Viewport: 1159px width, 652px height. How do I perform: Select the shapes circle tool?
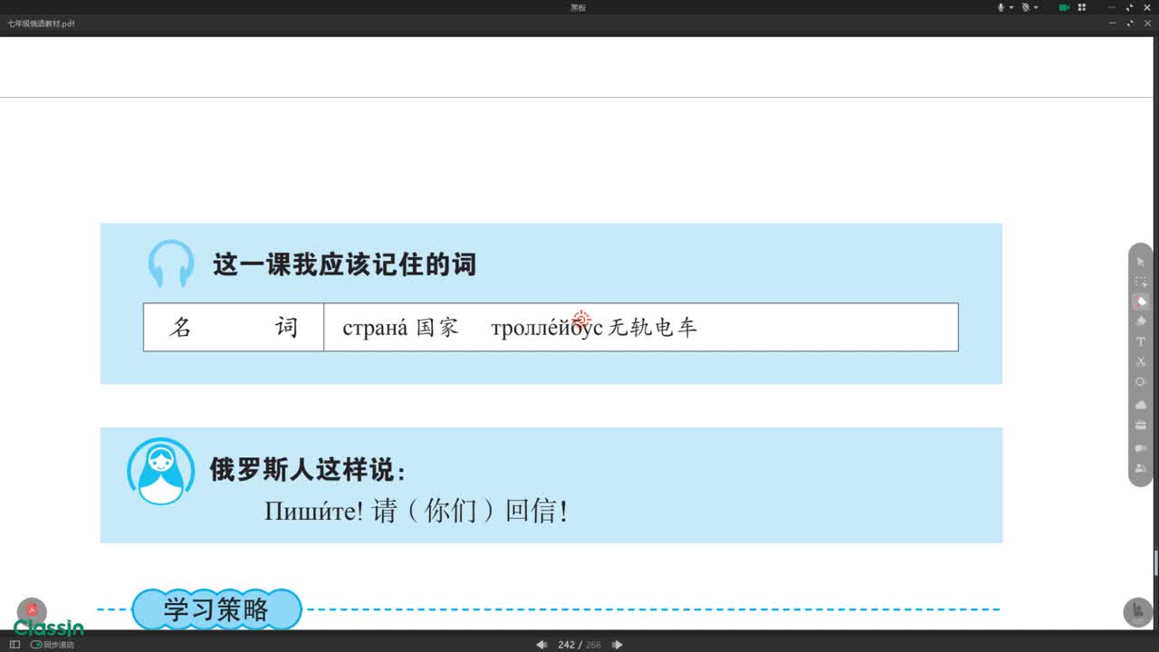point(1141,381)
